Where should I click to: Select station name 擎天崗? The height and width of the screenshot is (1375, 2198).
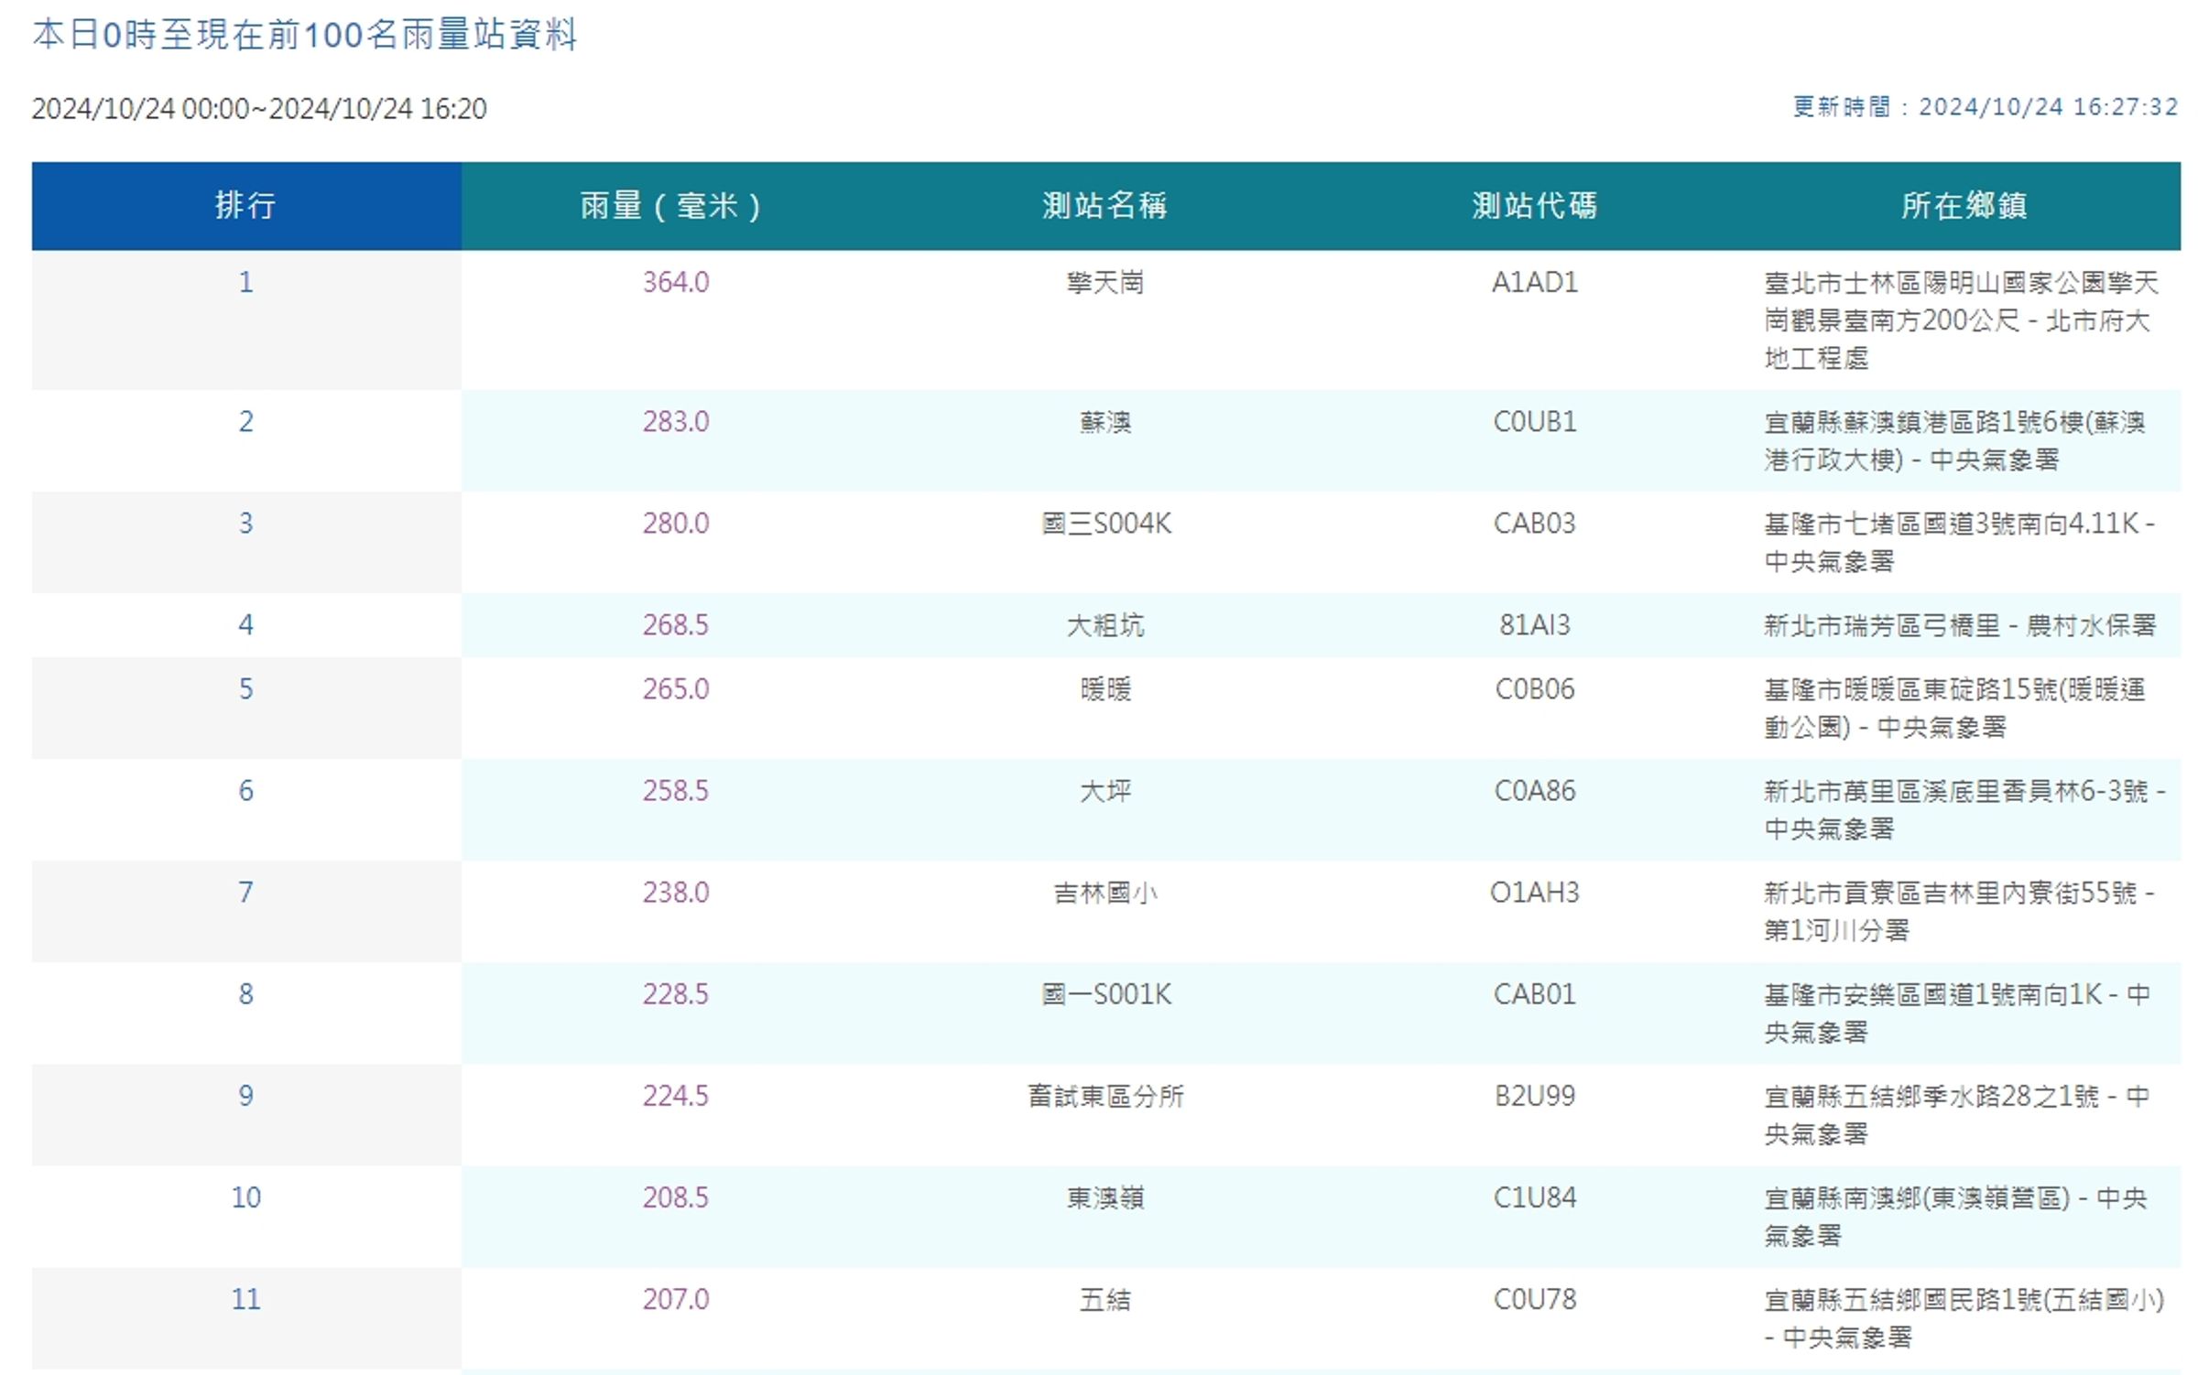coord(1105,282)
